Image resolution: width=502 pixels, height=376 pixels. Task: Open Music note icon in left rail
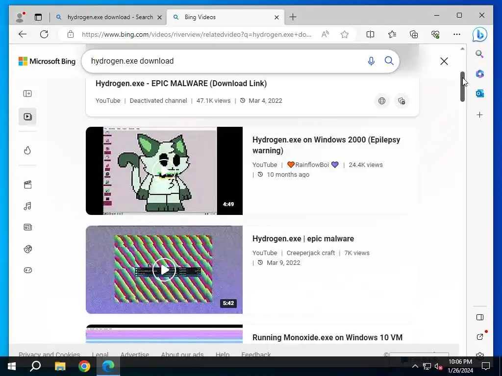tap(27, 206)
